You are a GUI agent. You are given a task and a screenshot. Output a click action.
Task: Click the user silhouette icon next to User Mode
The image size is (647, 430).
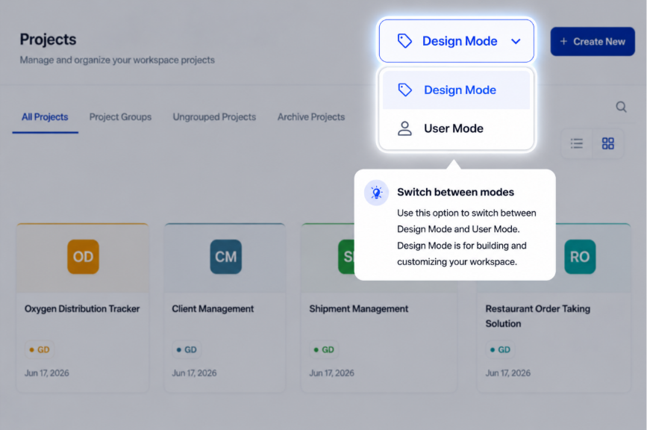(404, 128)
